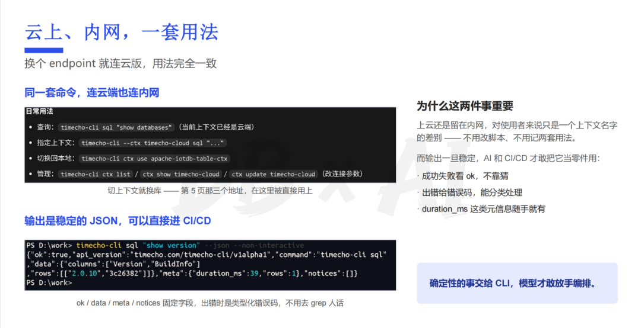Click the note (改连接参数)
This screenshot has height=328, width=641.
(342, 174)
